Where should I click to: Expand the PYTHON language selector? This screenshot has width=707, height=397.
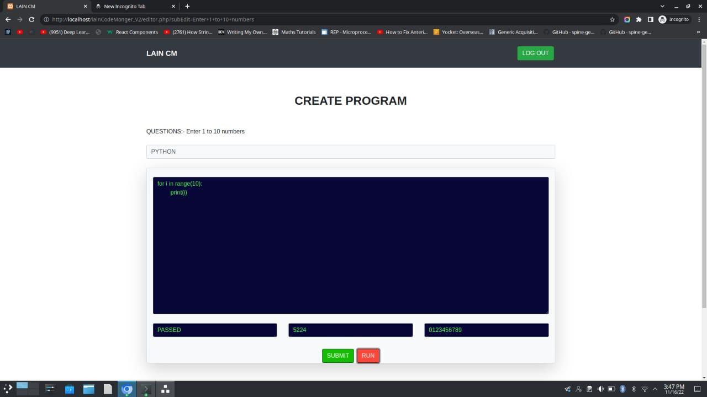pyautogui.click(x=350, y=152)
